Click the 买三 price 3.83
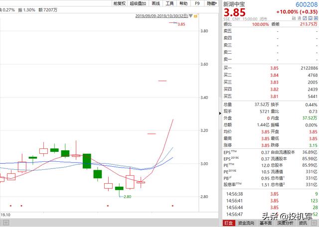 [274, 82]
